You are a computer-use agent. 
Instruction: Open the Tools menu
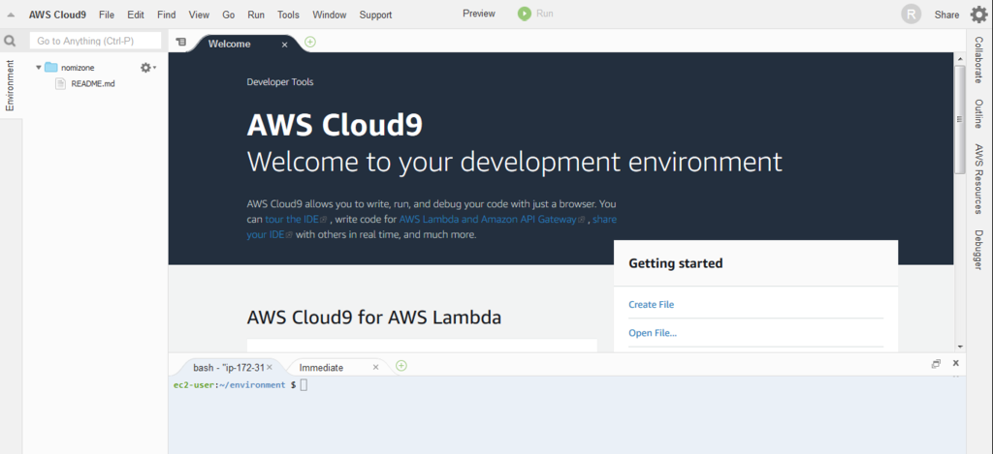[288, 15]
